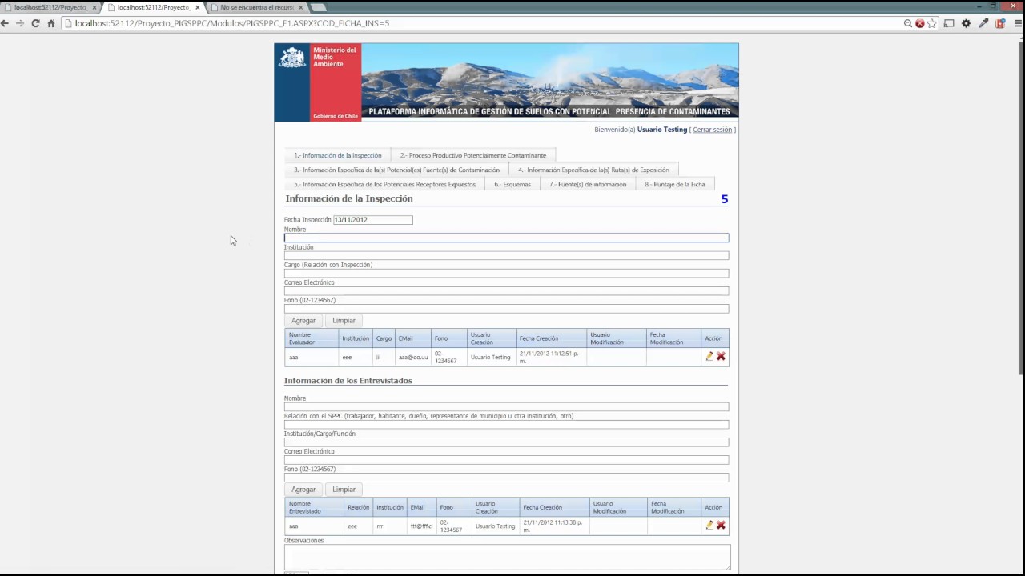This screenshot has width=1025, height=576.
Task: Click the zoom magnifier icon in address bar
Action: (x=907, y=23)
